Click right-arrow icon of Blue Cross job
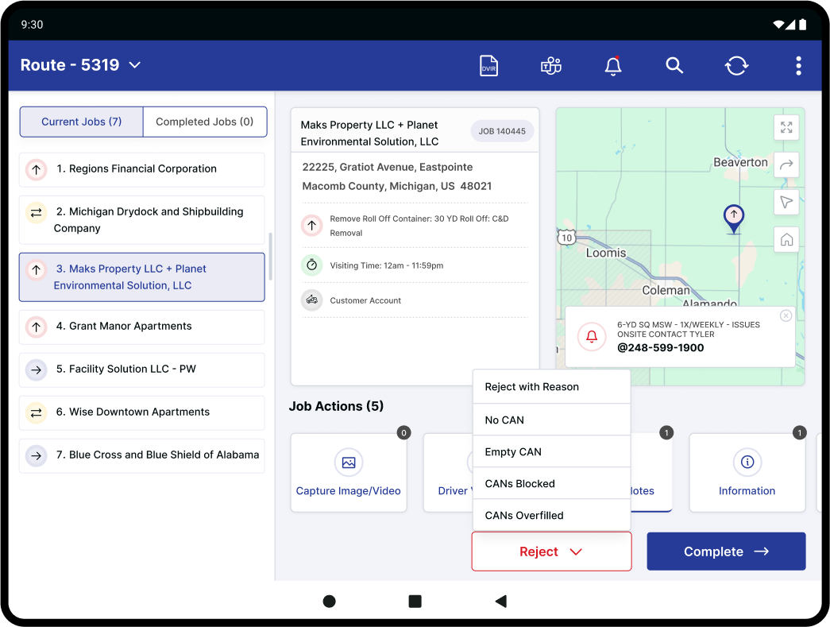The image size is (830, 627). pyautogui.click(x=36, y=455)
